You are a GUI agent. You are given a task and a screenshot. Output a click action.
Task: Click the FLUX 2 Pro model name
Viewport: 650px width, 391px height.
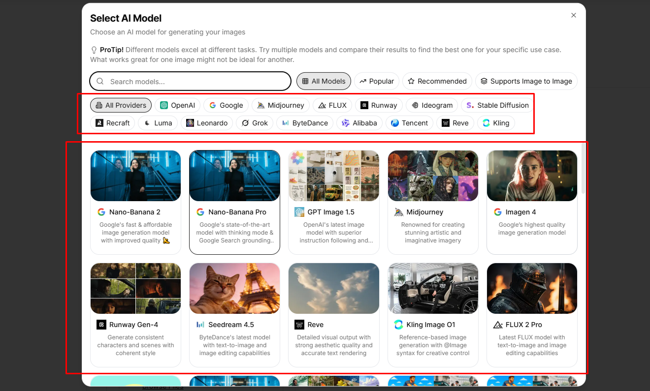click(x=524, y=325)
